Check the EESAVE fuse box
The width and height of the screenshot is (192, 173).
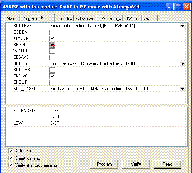coord(52,57)
